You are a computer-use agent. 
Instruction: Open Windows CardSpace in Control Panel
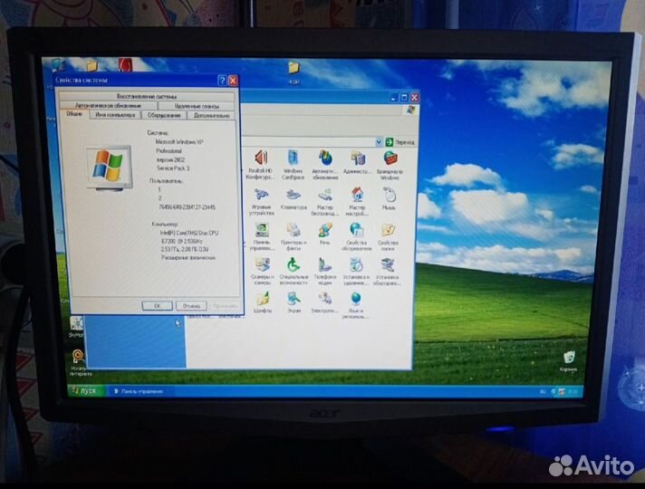pyautogui.click(x=294, y=159)
